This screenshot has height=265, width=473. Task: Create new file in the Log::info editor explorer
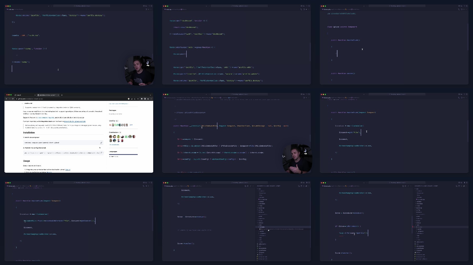coord(456,186)
